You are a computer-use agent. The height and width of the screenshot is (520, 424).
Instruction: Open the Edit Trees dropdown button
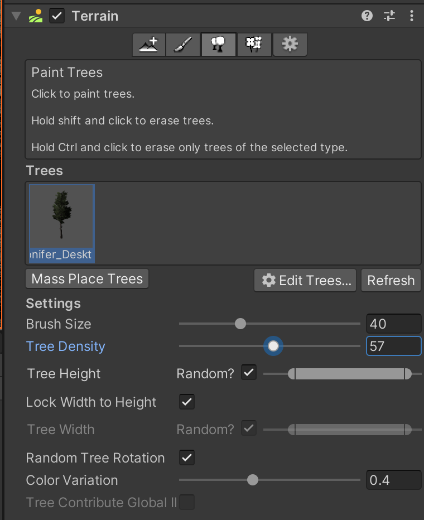coord(307,280)
